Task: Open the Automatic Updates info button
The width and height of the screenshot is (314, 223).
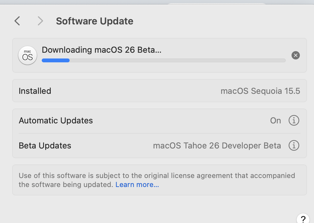Action: tap(293, 120)
